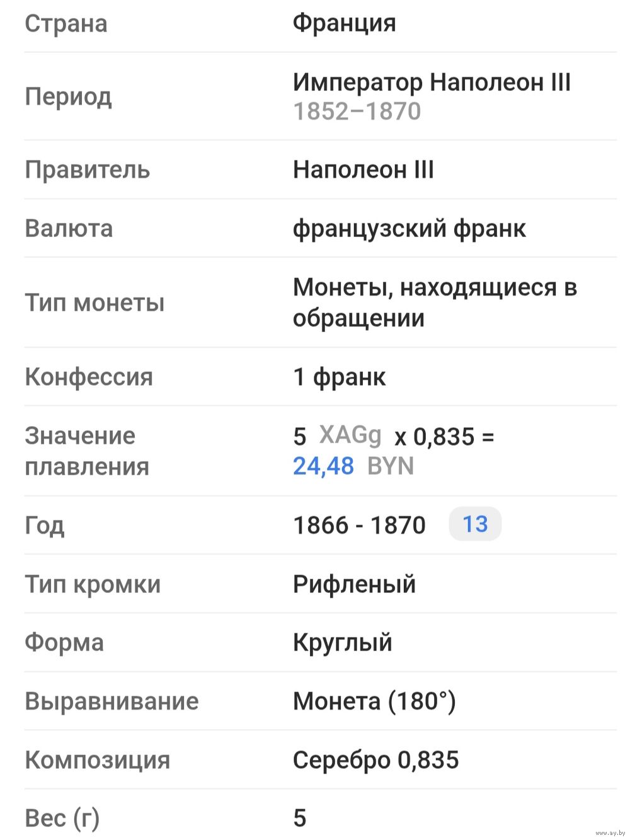
Task: Click the blue 24,48 melt value
Action: [323, 466]
